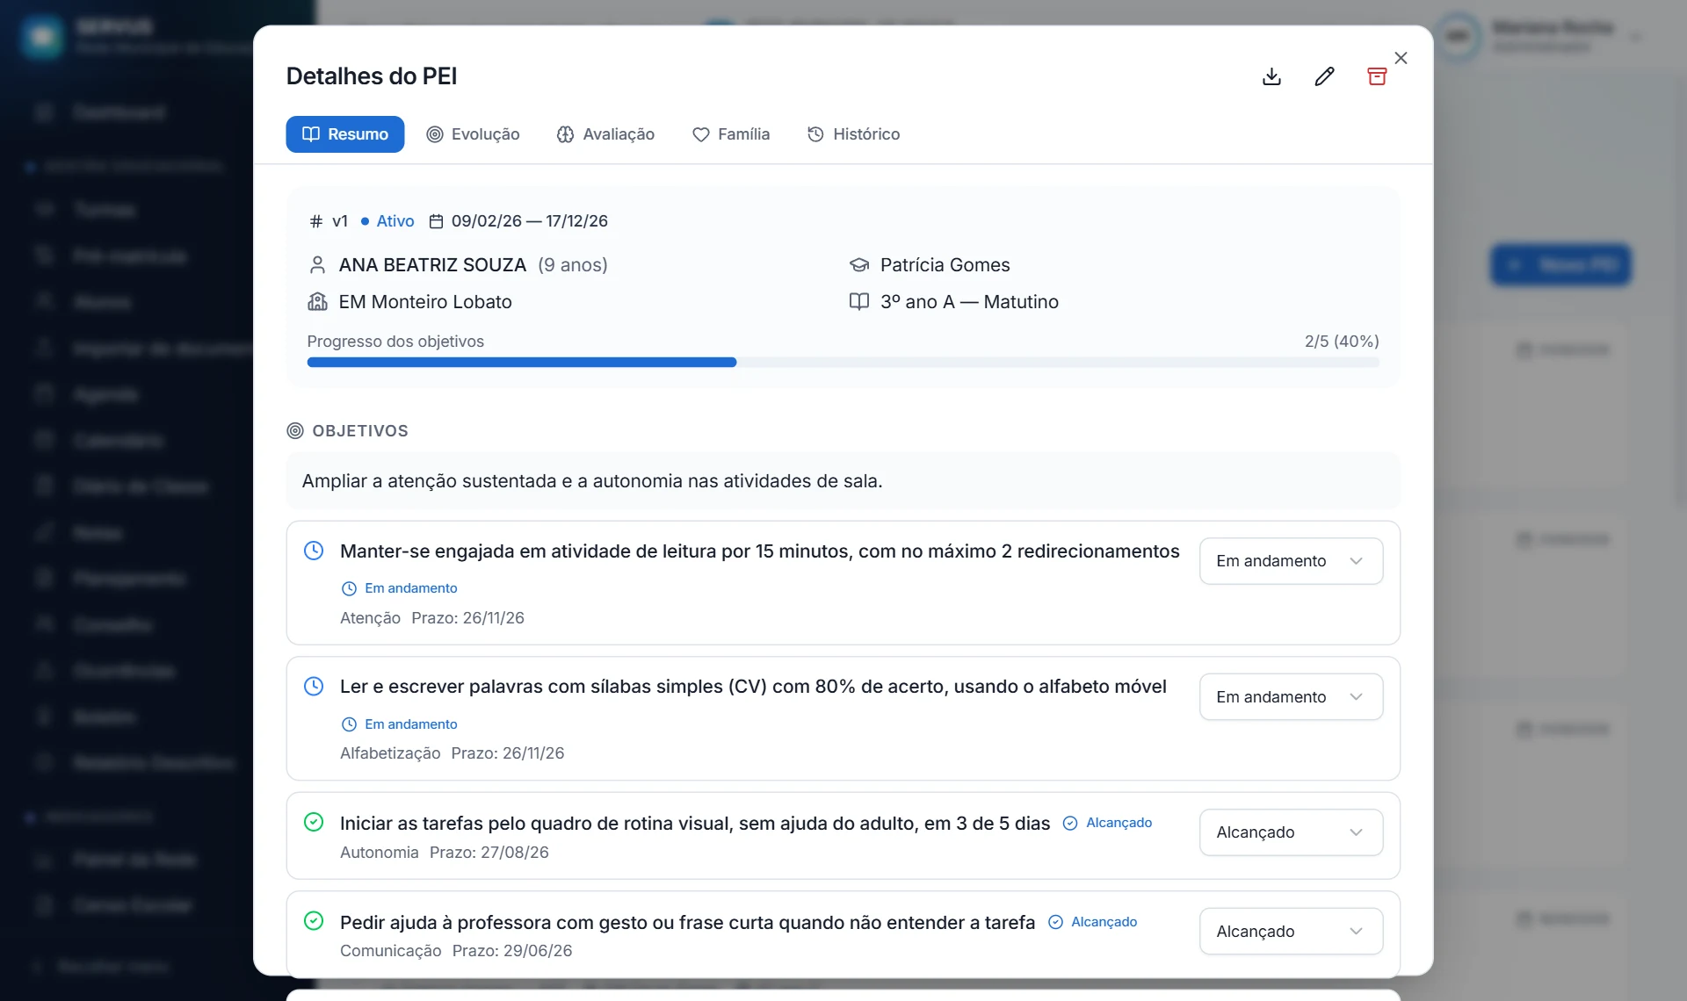Click the class 3º ano A — Matutino
This screenshot has height=1001, width=1687.
969,302
